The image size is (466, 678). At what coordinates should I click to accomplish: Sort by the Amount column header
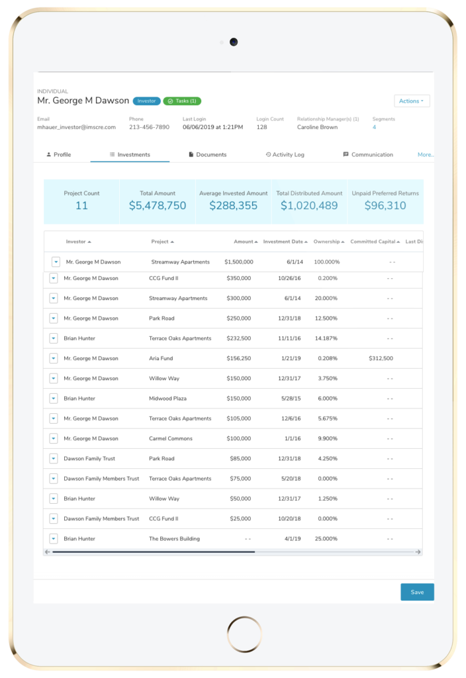[x=245, y=242]
